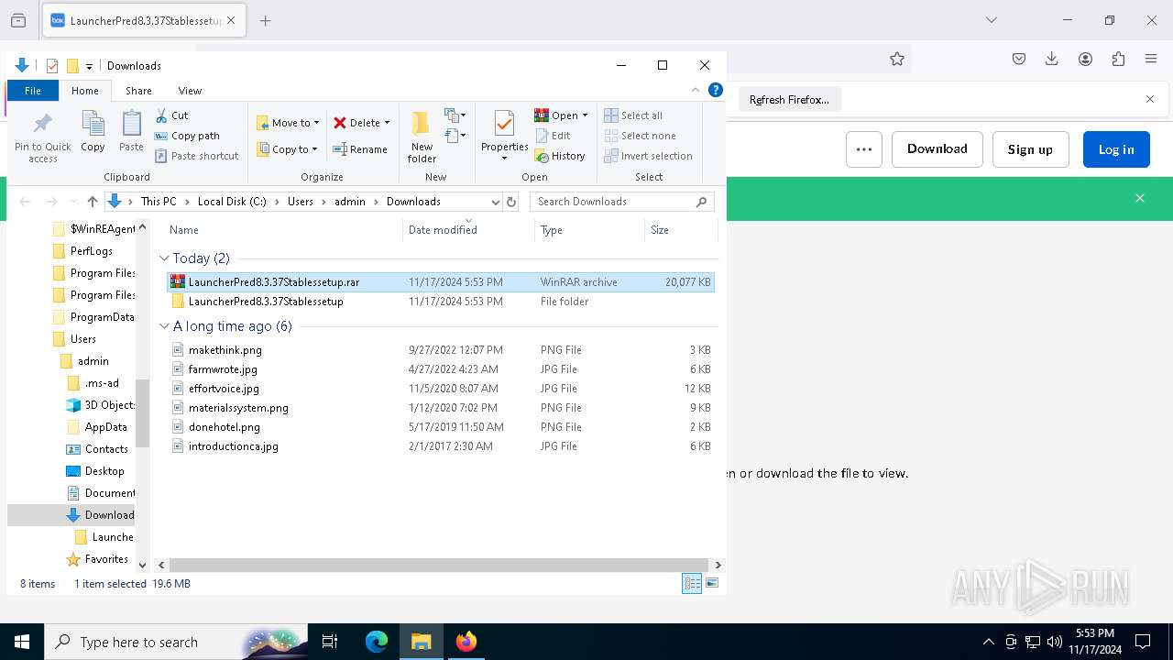The image size is (1173, 660).
Task: Expand the Open button arrow
Action: (x=585, y=115)
